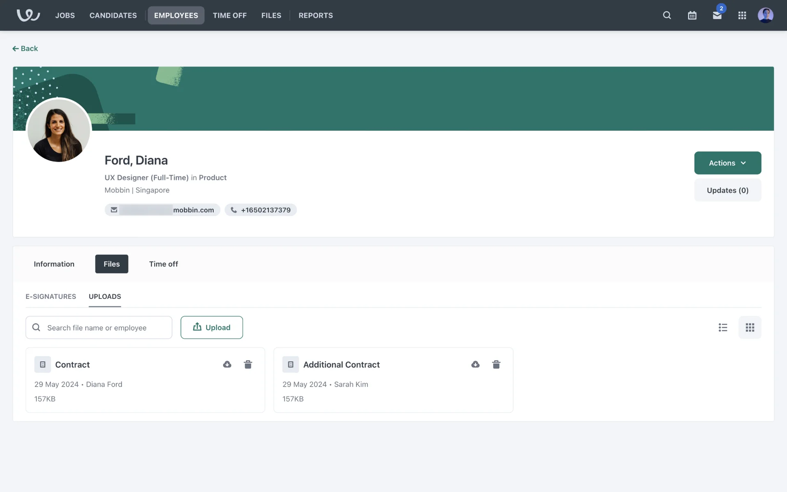Delete the Additional Contract file
The height and width of the screenshot is (492, 787).
(x=496, y=364)
